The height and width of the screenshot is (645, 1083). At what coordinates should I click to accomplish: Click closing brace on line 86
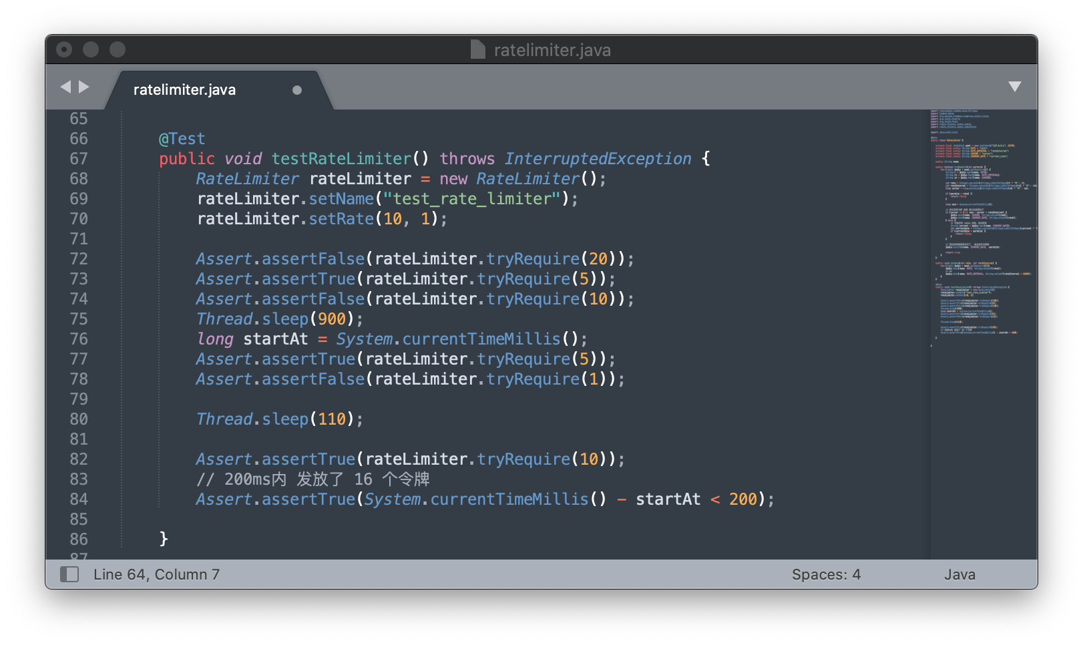pyautogui.click(x=164, y=539)
